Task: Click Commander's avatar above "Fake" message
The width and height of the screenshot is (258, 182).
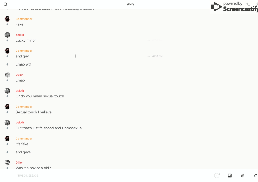Action: click(x=7, y=19)
